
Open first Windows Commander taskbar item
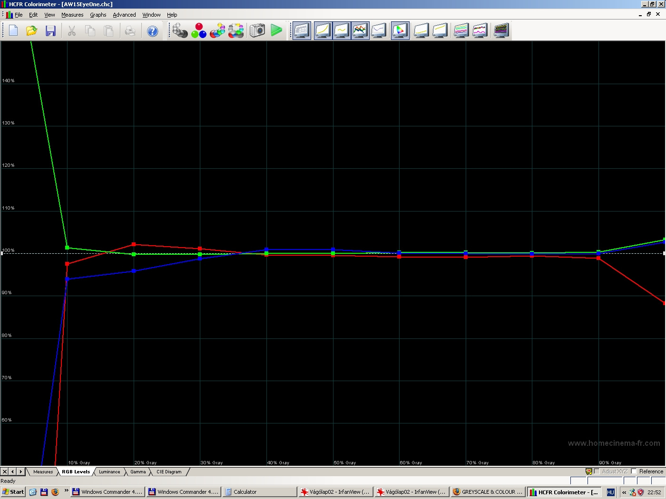[108, 492]
